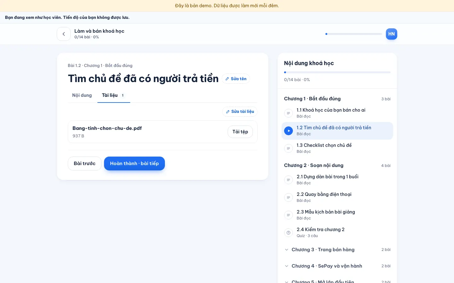Click the lesson icon beside 1.1 Khoá học
Image resolution: width=454 pixels, height=283 pixels.
pyautogui.click(x=288, y=113)
